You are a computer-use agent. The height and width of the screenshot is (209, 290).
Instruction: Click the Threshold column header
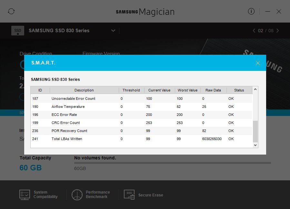131,90
